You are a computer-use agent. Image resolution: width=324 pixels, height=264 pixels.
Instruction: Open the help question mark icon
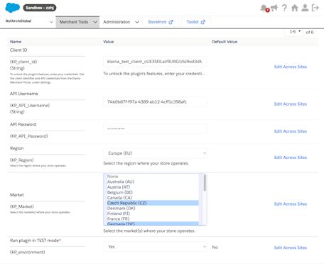point(284,8)
